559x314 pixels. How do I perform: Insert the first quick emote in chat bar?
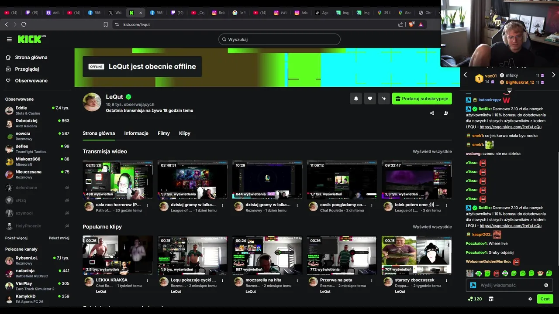coord(470,273)
